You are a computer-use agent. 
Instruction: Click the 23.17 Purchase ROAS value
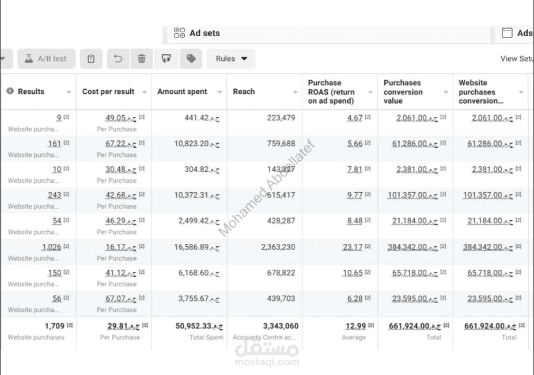coord(352,247)
